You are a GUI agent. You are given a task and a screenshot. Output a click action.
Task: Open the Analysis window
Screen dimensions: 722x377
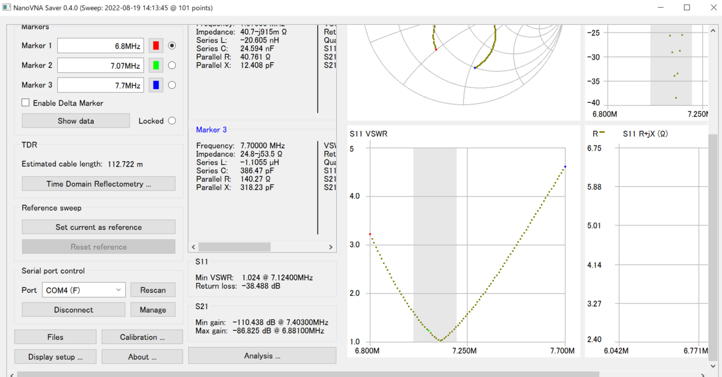coord(262,356)
